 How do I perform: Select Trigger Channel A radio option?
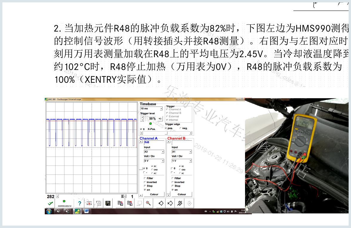[x=167, y=110]
